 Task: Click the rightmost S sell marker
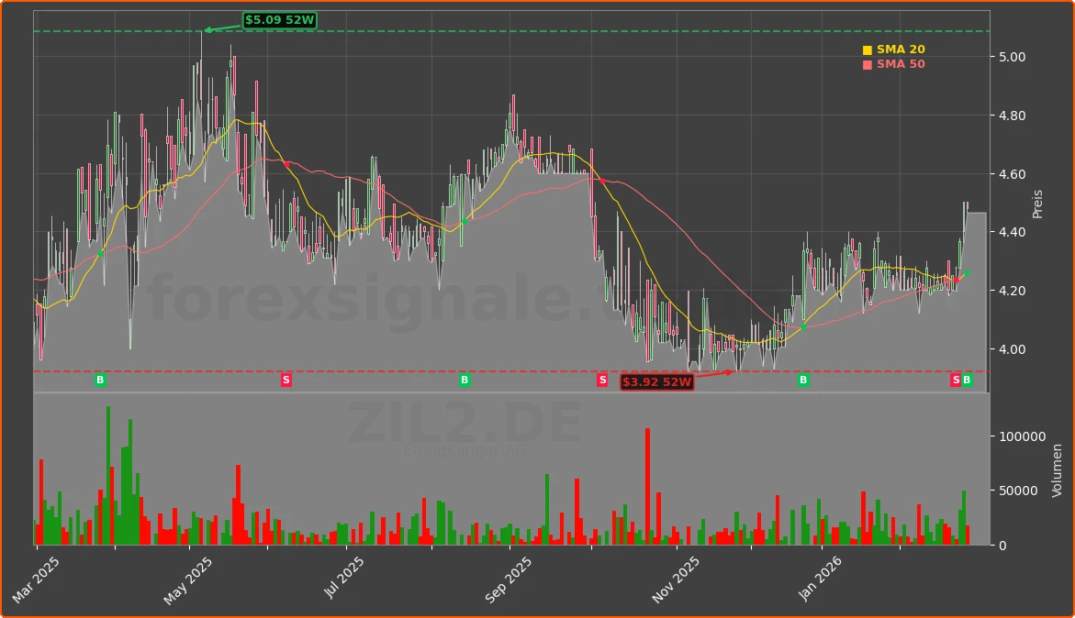coord(955,379)
